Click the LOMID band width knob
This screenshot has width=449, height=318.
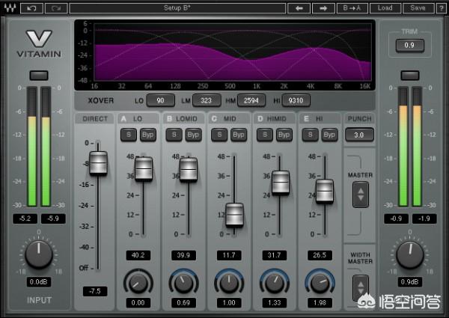pos(183,283)
